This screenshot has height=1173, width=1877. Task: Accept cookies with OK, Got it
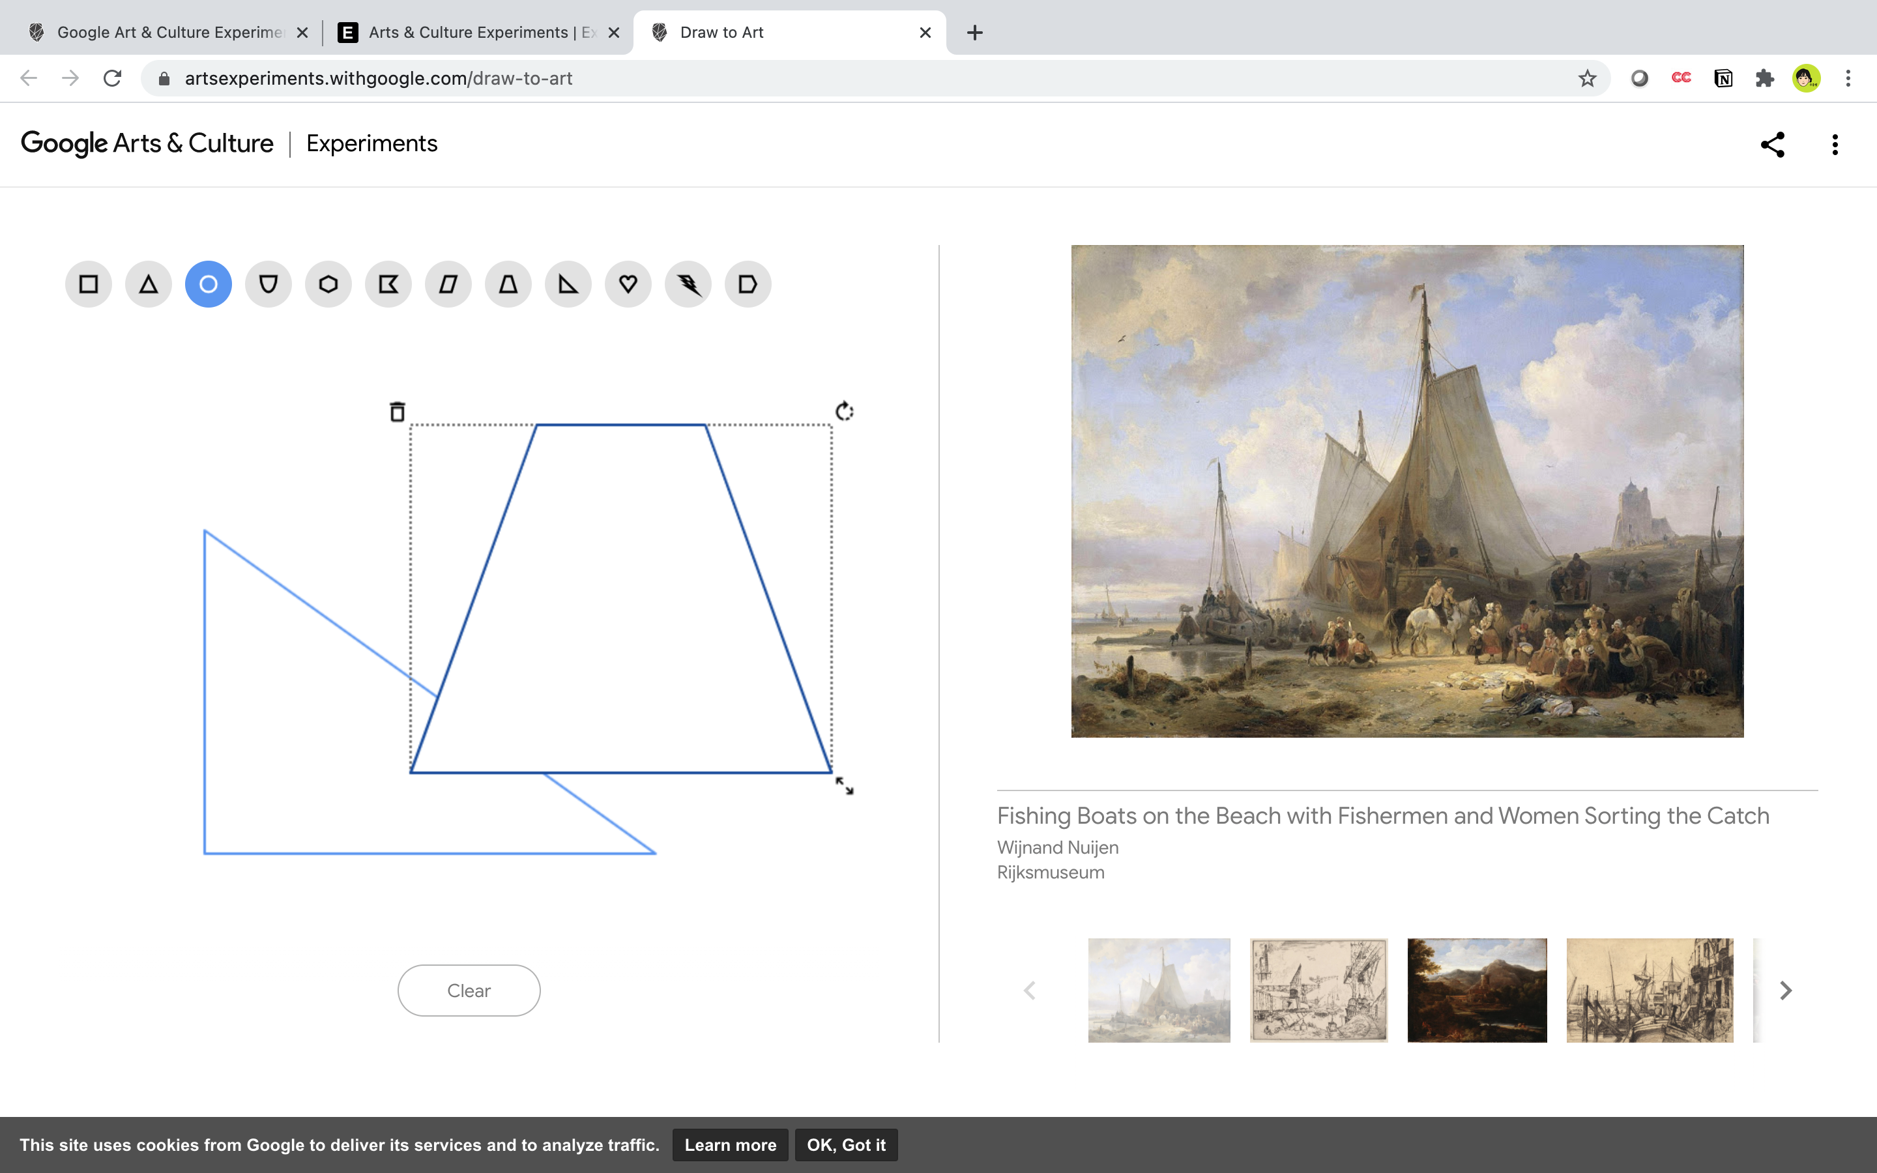845,1145
